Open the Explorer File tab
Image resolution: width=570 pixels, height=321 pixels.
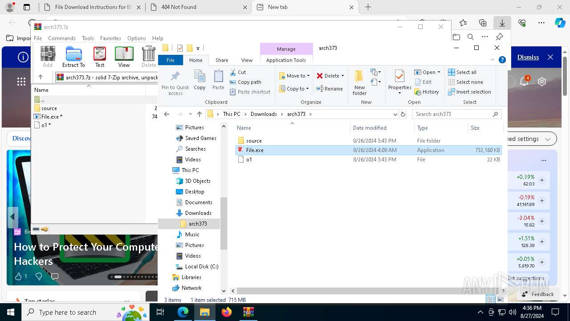coord(171,60)
